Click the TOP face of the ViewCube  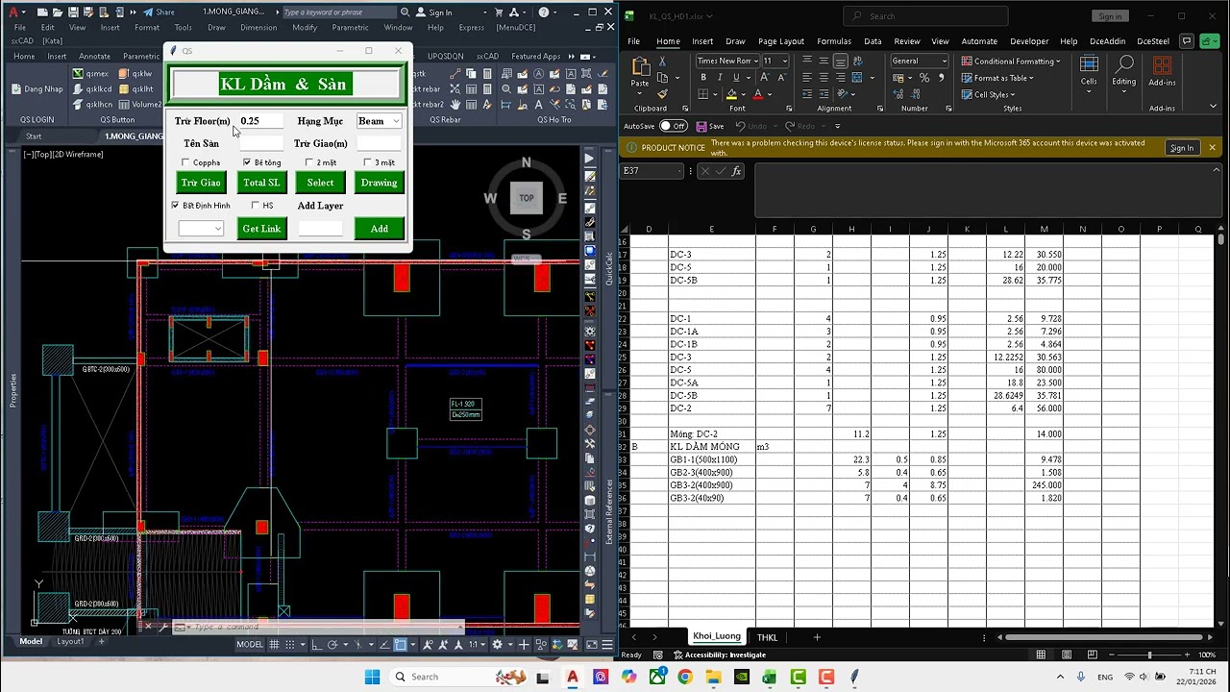(x=526, y=198)
